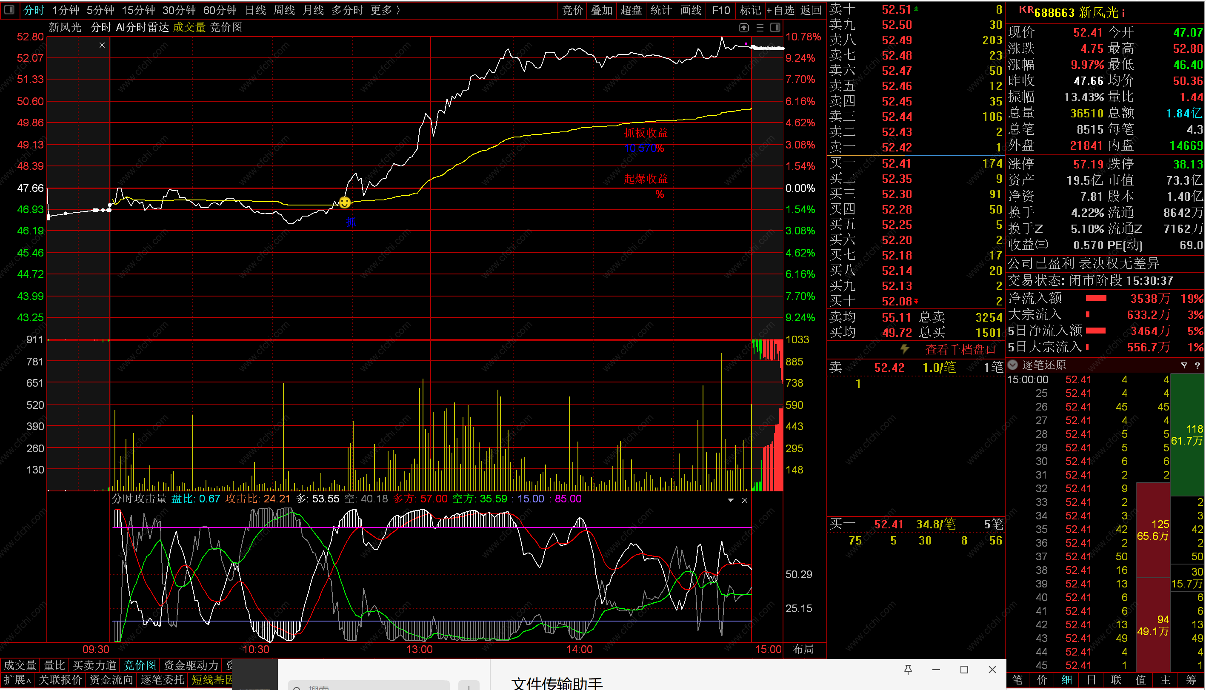The height and width of the screenshot is (690, 1206).
Task: Toggle the right side panel layout icon
Action: (775, 28)
